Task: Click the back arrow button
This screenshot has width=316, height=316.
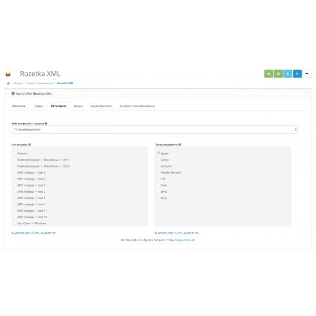Action: tap(307, 74)
